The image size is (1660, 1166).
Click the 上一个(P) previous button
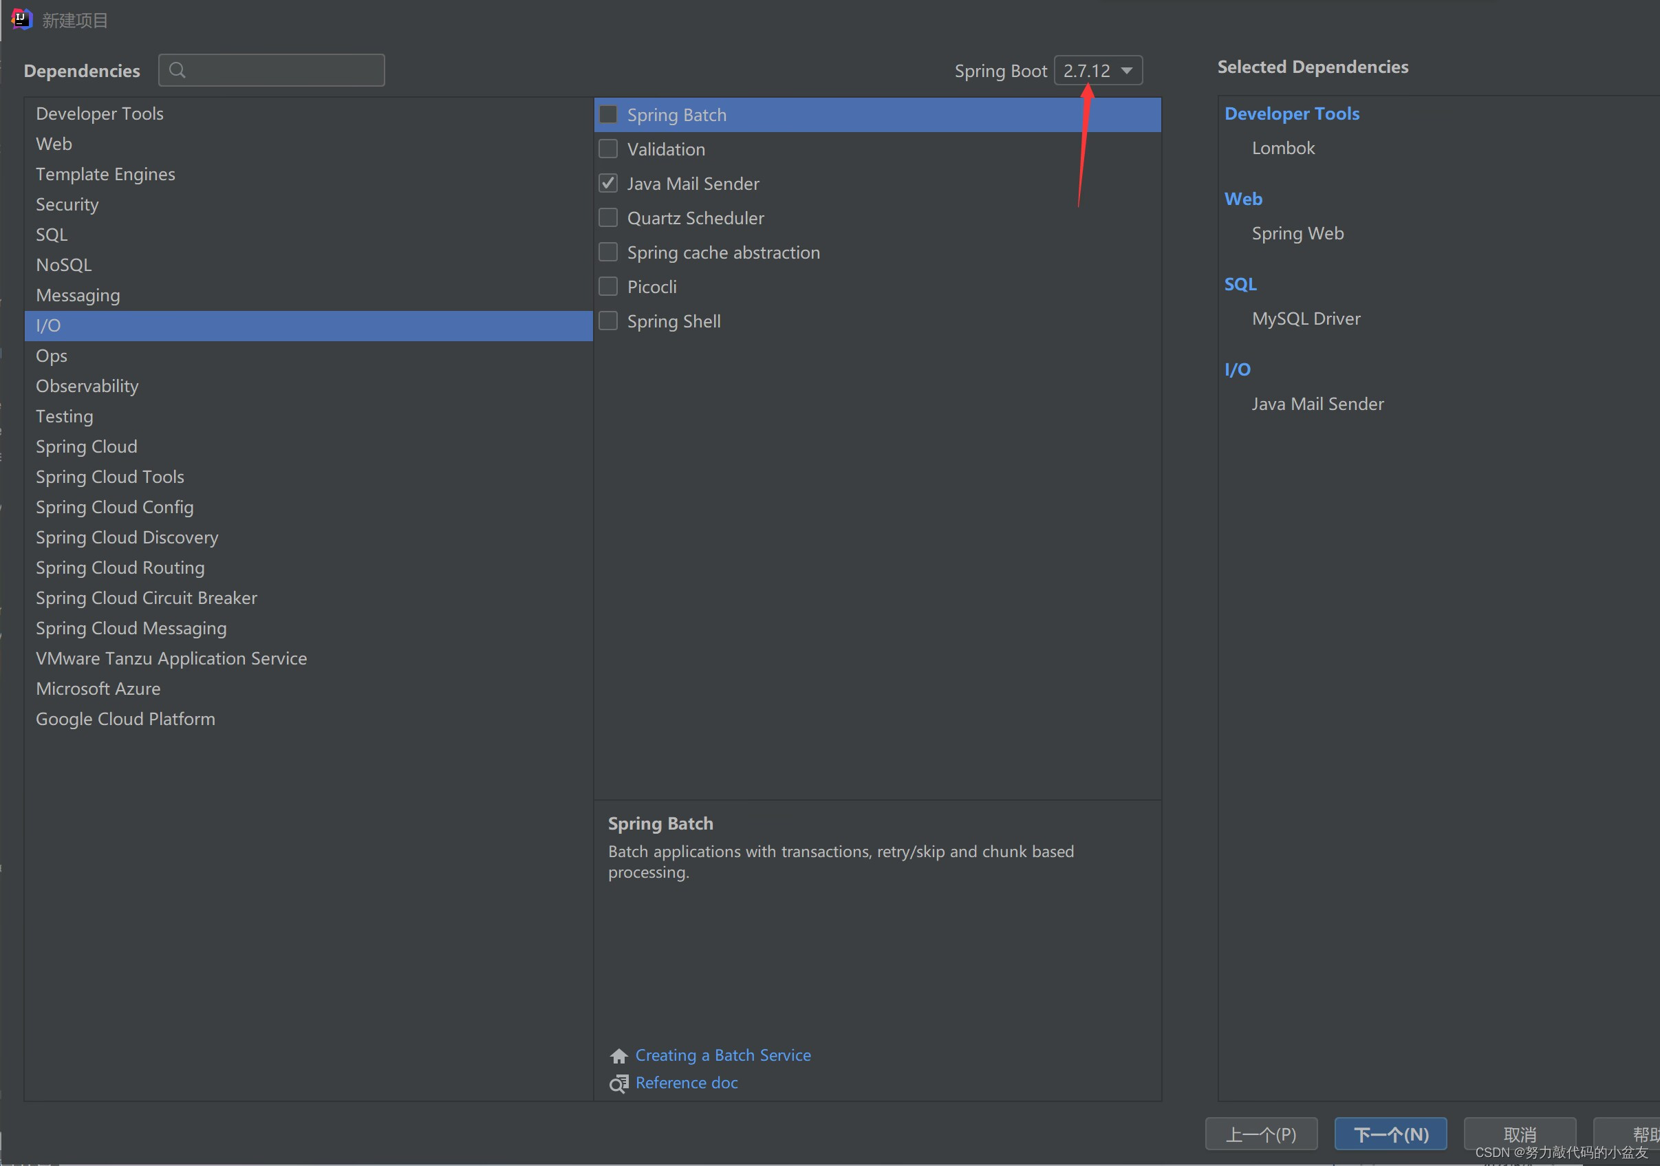click(x=1260, y=1134)
